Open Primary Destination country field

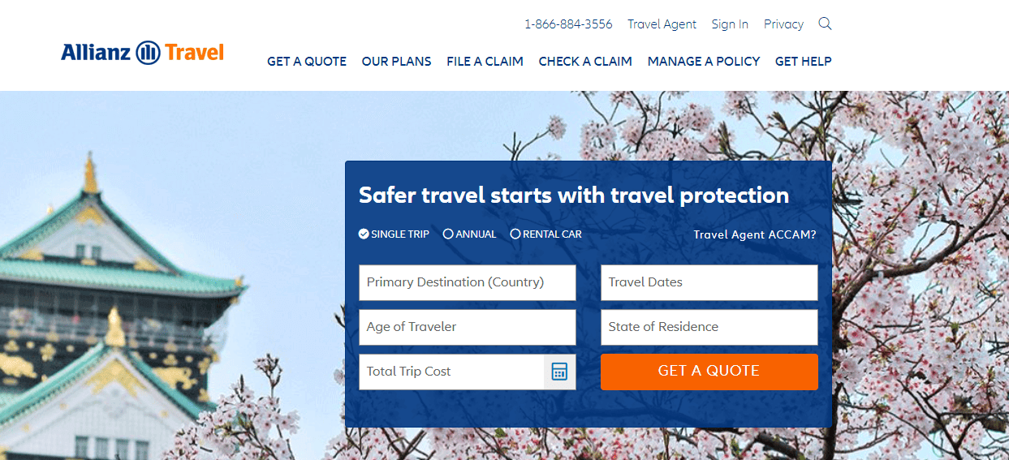468,282
